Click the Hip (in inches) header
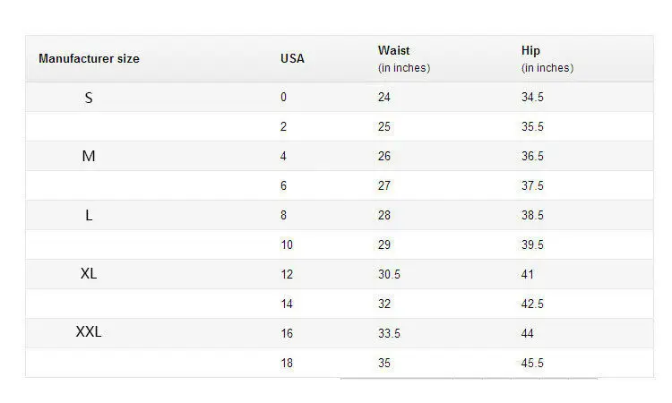 coord(547,59)
